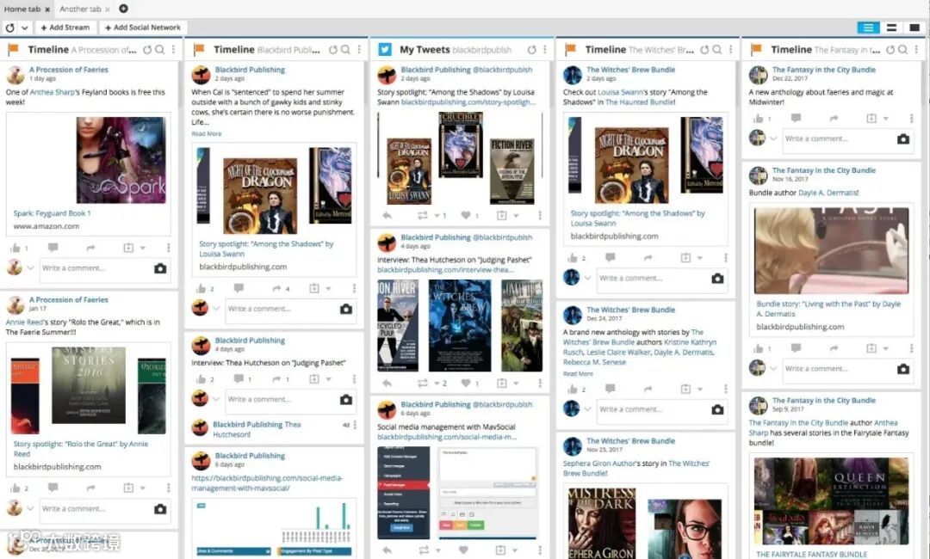The height and width of the screenshot is (559, 930).
Task: Favorite the Among the Shadows story spotlight tweet
Action: [x=466, y=216]
